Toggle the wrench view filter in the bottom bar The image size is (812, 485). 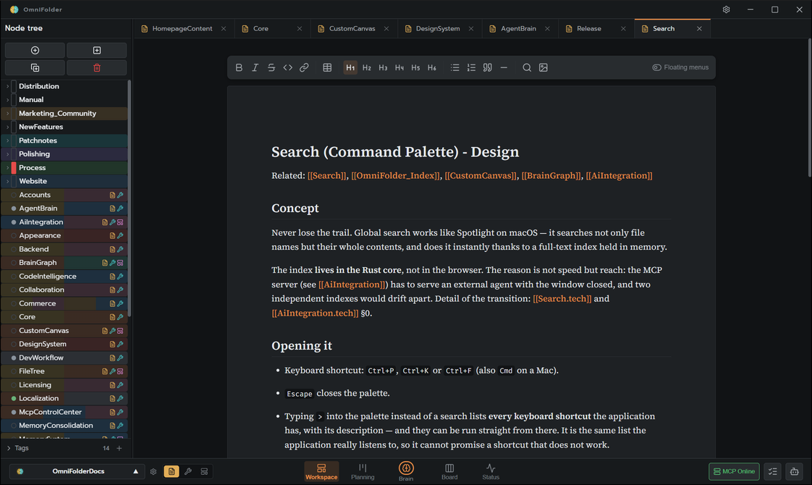point(188,471)
